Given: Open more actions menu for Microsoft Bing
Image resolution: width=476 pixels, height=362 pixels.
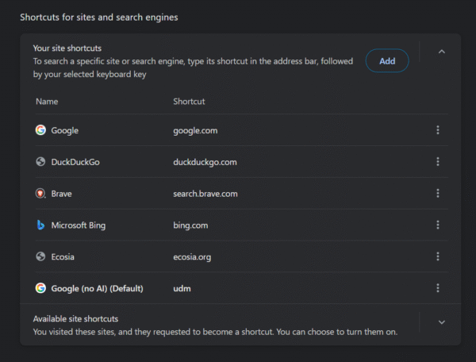Looking at the screenshot, I should point(438,225).
